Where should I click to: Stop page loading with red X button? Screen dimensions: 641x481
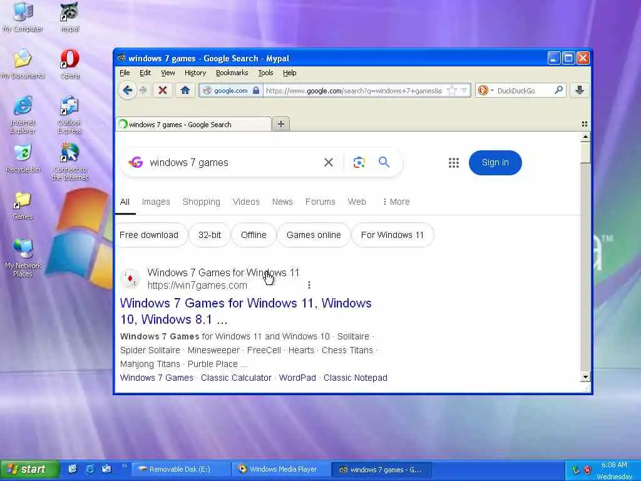[162, 90]
